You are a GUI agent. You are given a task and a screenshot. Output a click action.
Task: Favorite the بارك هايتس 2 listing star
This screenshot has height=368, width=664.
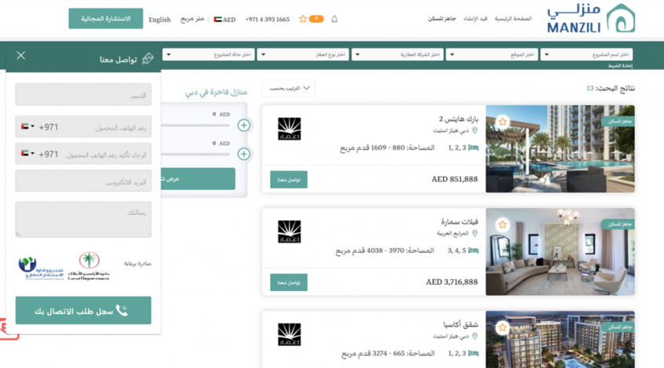[502, 122]
